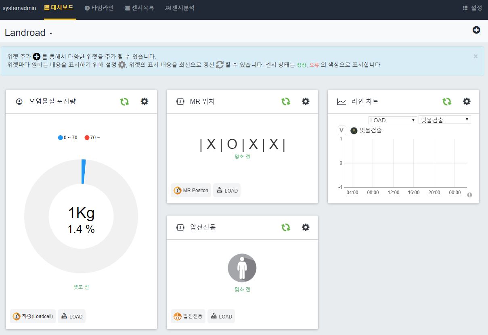Open settings gear of MR 위치 widget
Viewport: 488px width, 335px height.
[x=306, y=102]
